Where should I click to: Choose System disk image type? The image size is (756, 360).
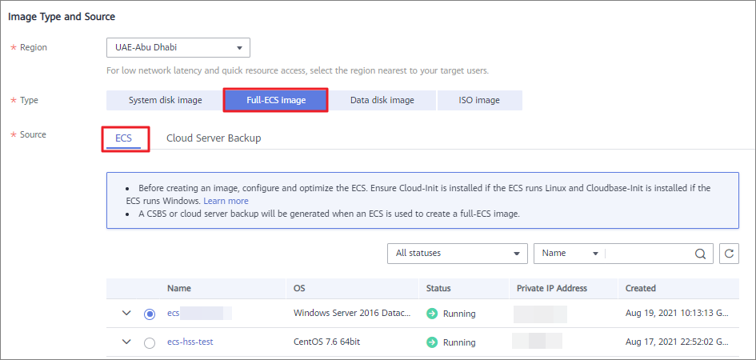pyautogui.click(x=165, y=100)
